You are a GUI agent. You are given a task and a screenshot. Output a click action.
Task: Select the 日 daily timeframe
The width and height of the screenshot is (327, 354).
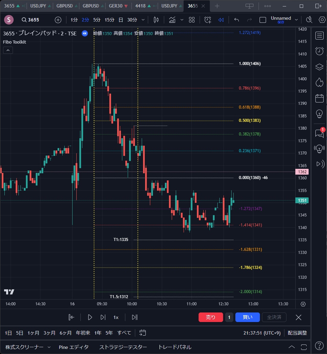[x=121, y=20]
